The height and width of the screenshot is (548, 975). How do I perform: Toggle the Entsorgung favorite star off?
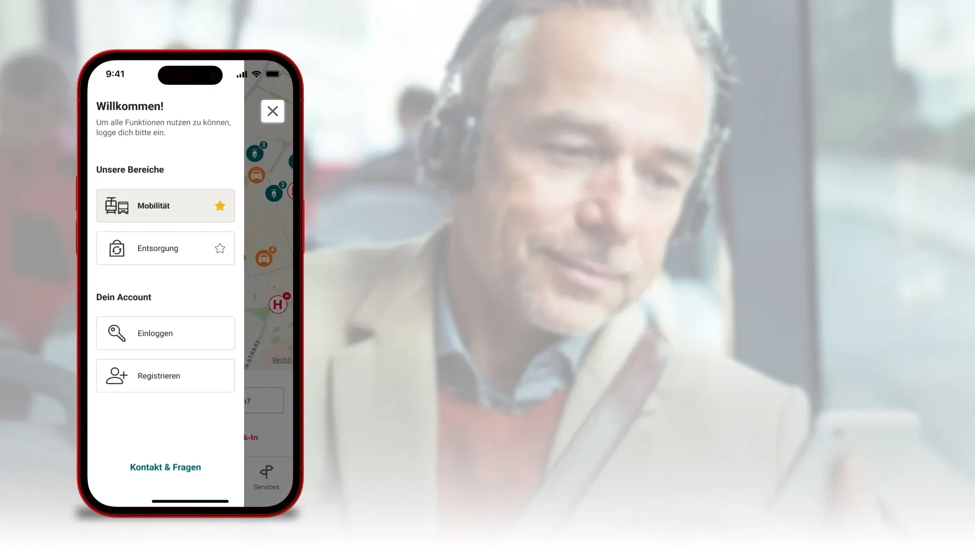[x=220, y=248]
